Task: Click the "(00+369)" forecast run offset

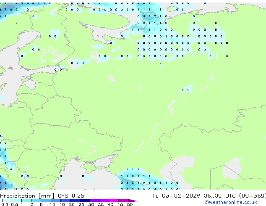Action: point(253,196)
